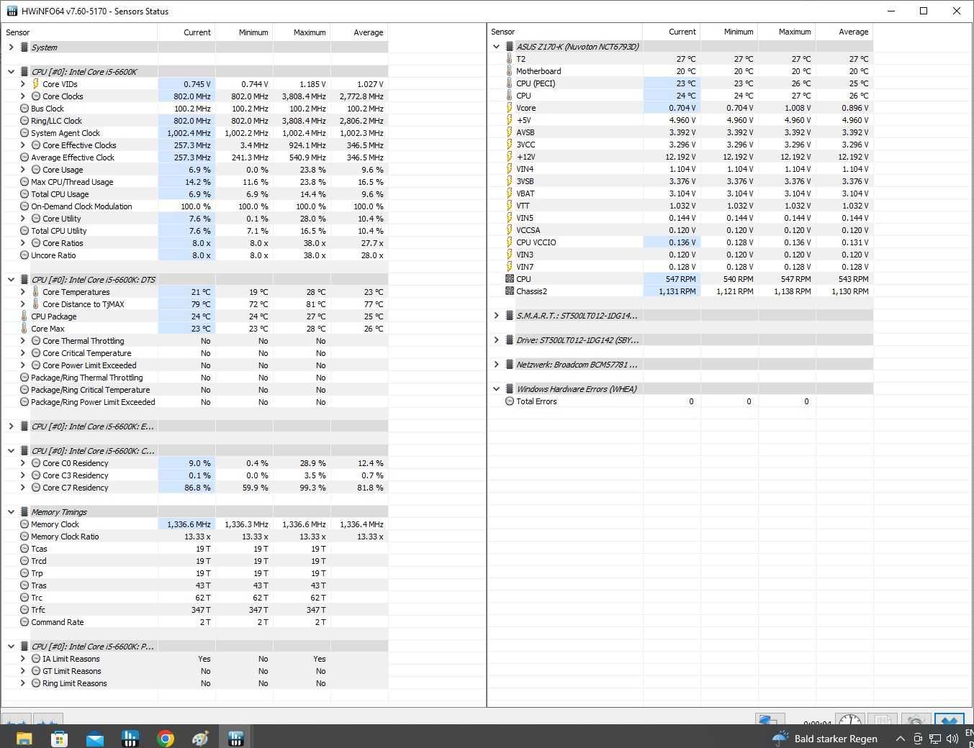Click the left panel Current column header
974x748 pixels.
(x=186, y=32)
